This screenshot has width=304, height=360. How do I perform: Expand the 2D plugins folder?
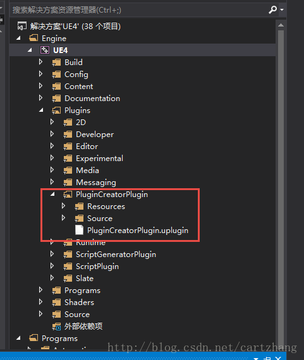(52, 122)
